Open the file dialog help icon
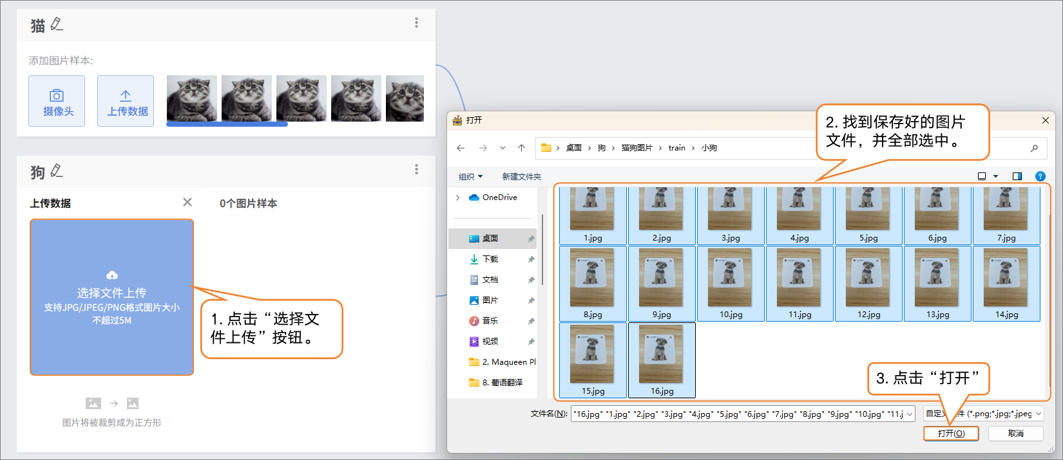This screenshot has height=460, width=1063. coord(1040,176)
